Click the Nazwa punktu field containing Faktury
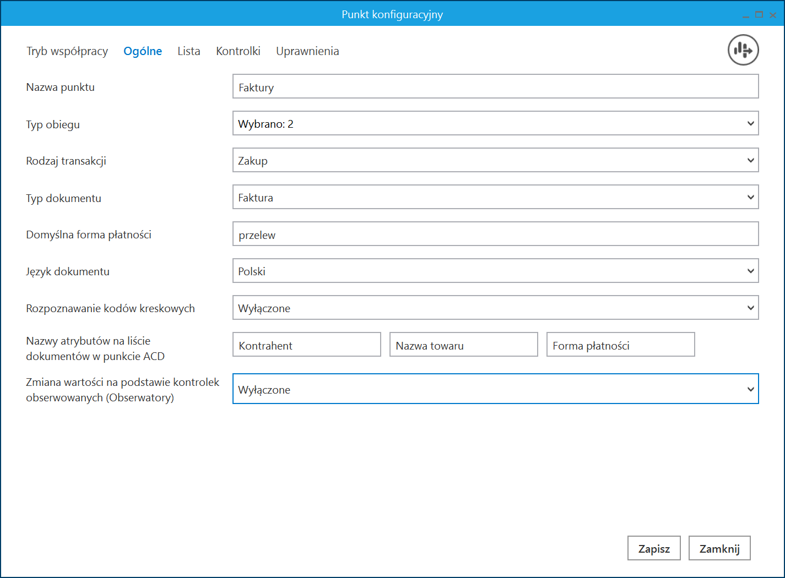This screenshot has height=578, width=785. pyautogui.click(x=495, y=87)
